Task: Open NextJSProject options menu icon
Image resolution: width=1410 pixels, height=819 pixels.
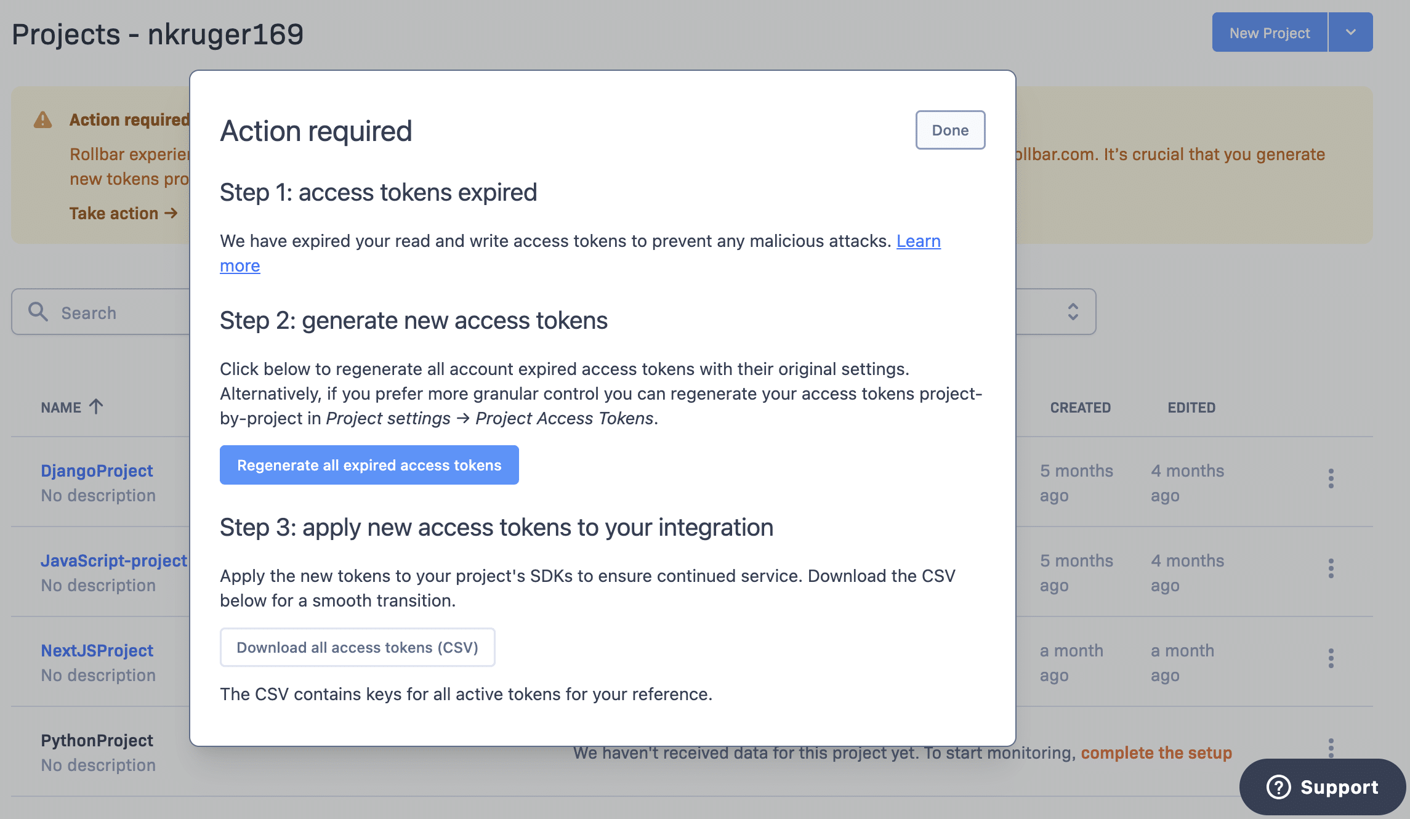Action: pyautogui.click(x=1331, y=658)
